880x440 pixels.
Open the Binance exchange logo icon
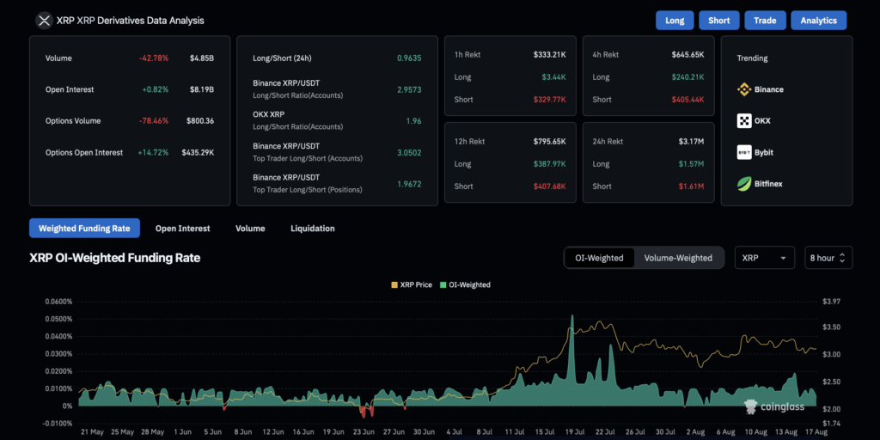[x=744, y=89]
